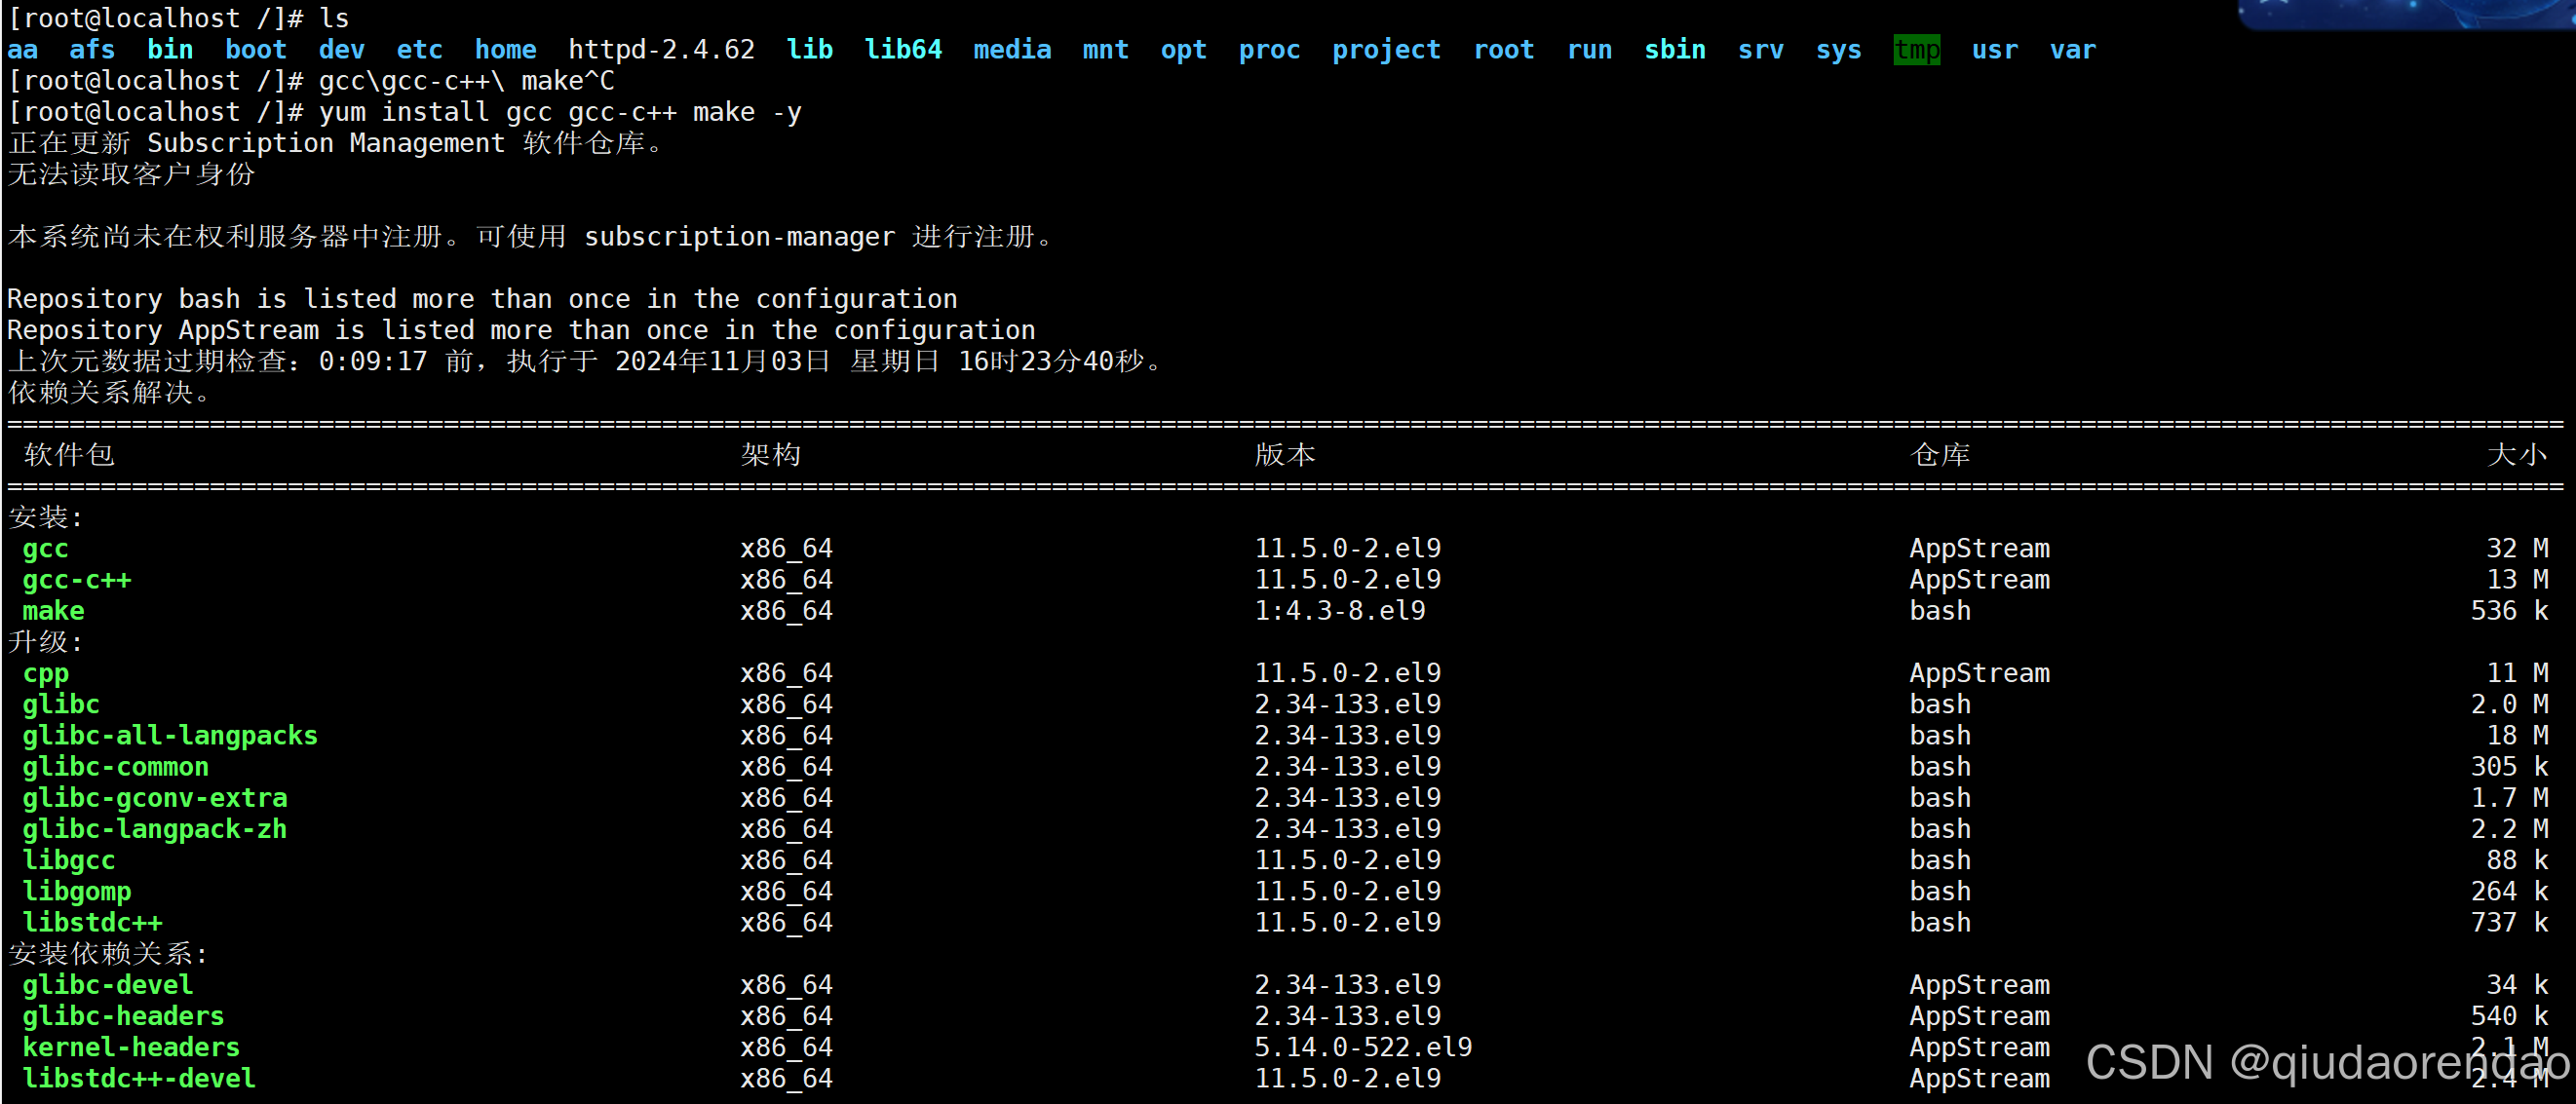Click the libgomp package name
2576x1104 pixels.
pyautogui.click(x=77, y=891)
